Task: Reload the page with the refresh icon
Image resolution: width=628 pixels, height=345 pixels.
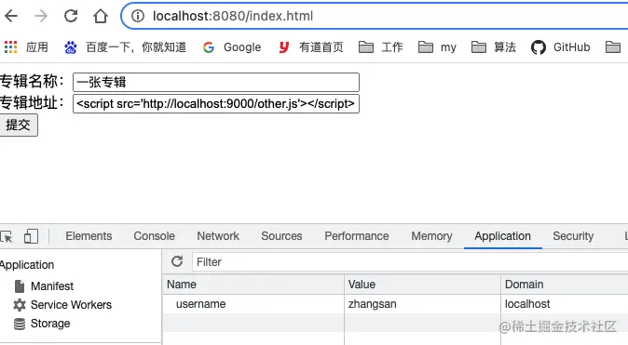Action: tap(71, 16)
